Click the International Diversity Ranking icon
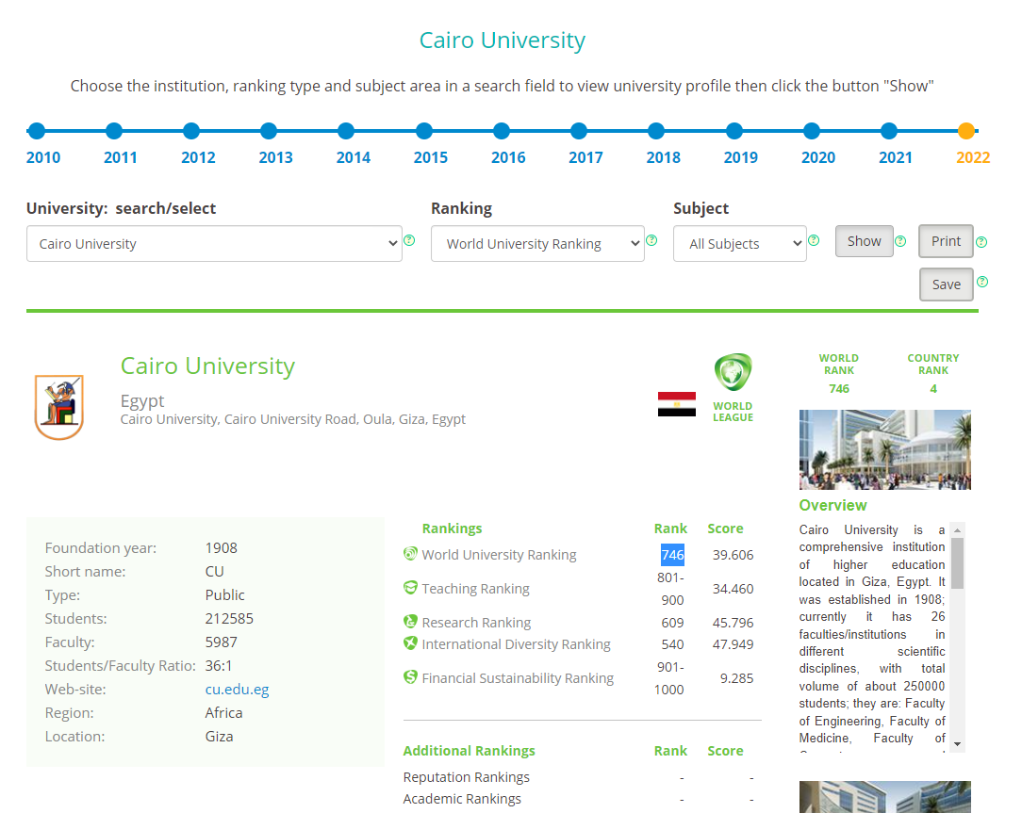1022x813 pixels. coord(410,643)
